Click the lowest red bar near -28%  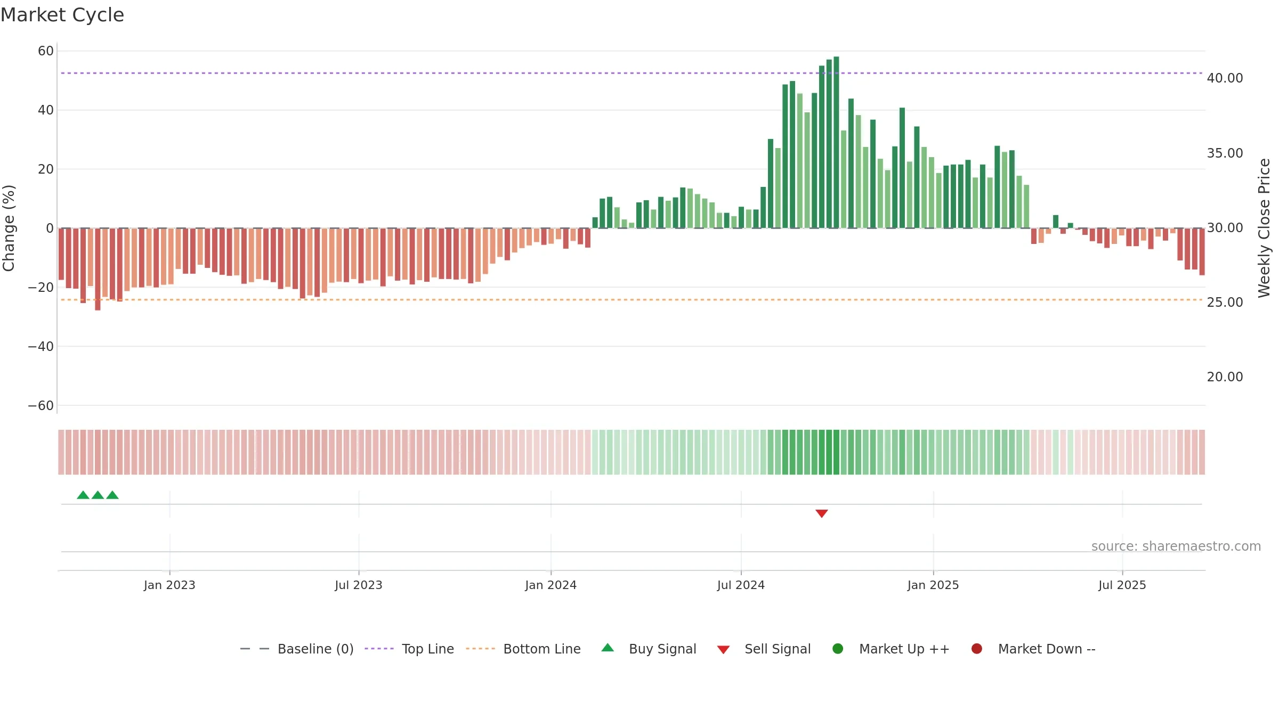(x=98, y=269)
